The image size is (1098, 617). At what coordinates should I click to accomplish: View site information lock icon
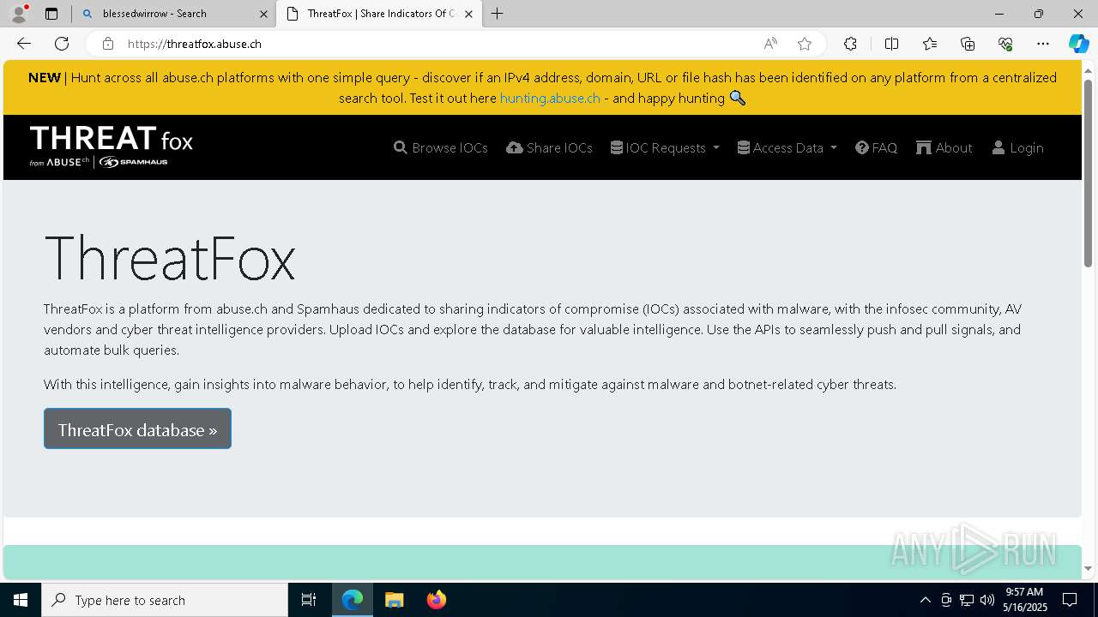click(107, 44)
